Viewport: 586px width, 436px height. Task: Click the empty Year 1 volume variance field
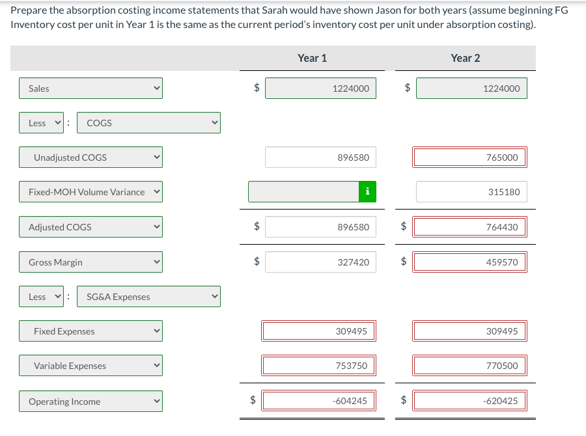[303, 192]
